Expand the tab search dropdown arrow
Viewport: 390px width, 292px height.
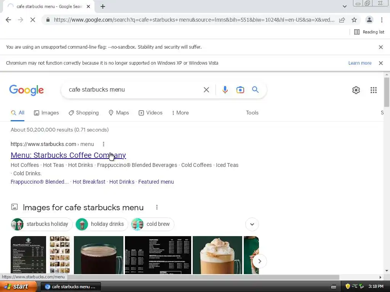(344, 6)
